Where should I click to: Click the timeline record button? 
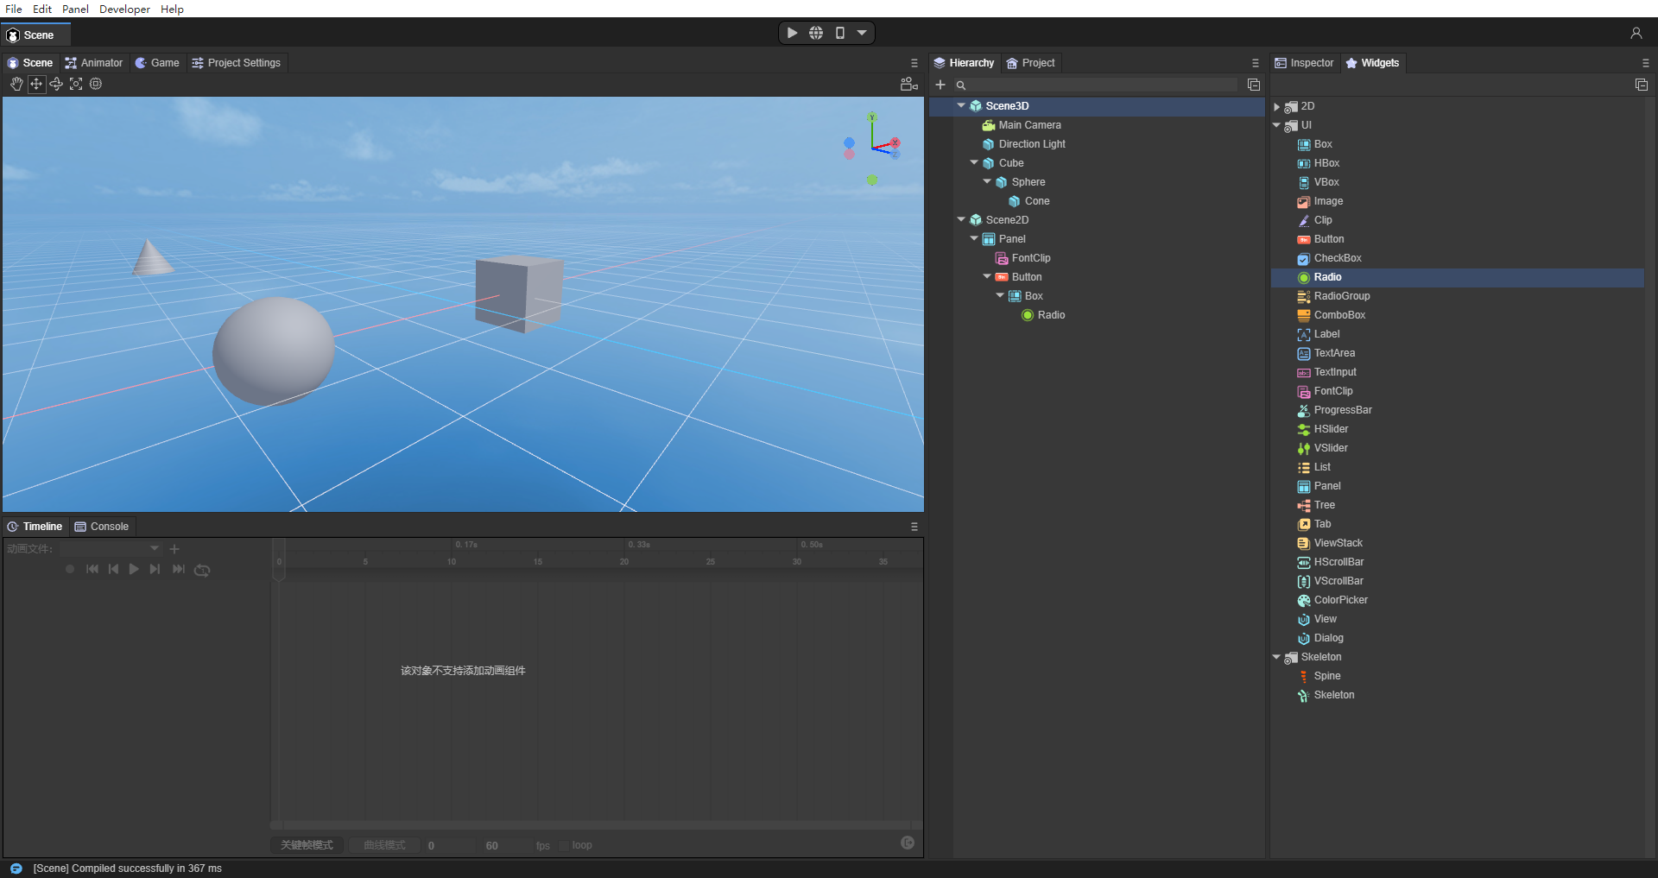[70, 570]
